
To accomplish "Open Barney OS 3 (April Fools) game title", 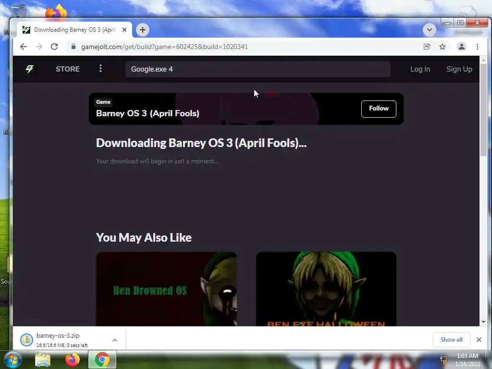I will 148,113.
